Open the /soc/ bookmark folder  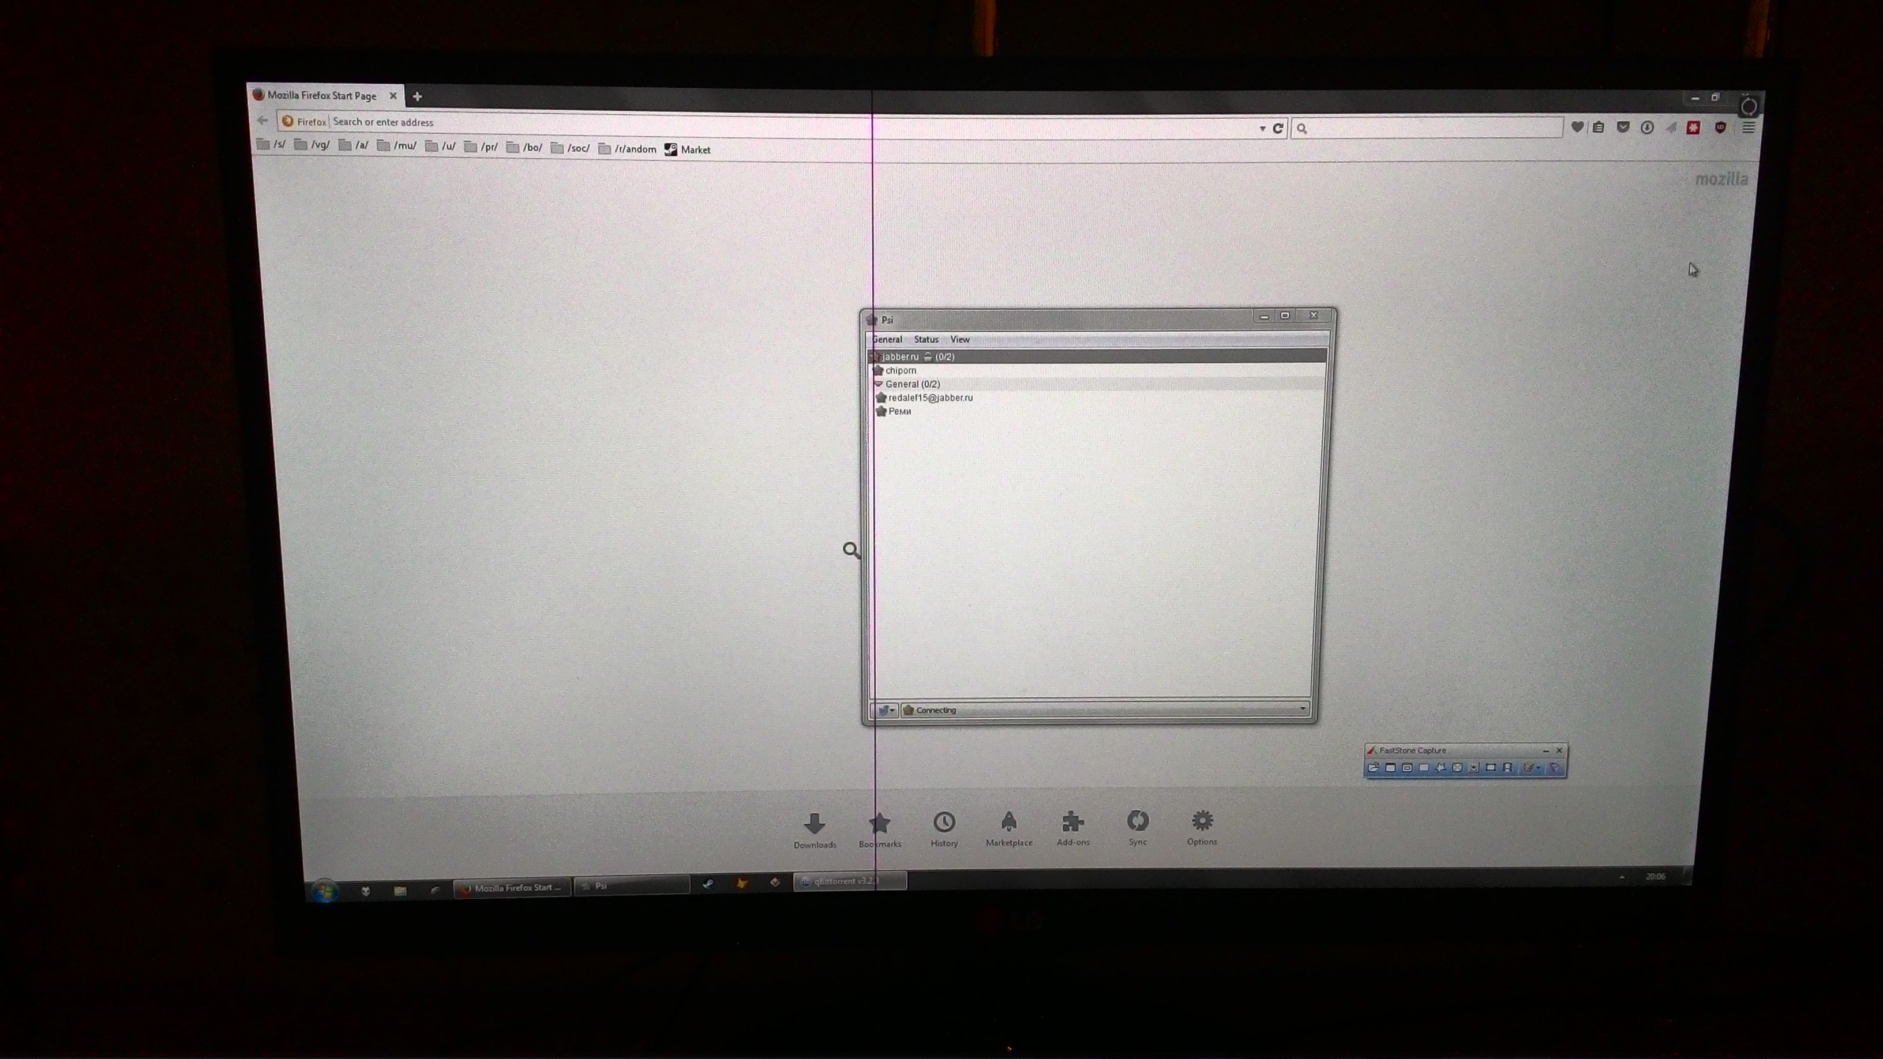570,148
